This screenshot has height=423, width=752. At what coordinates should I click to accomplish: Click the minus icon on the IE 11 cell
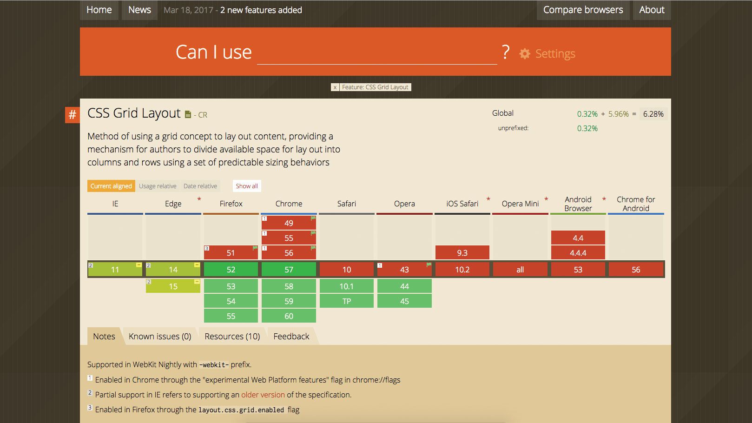click(x=139, y=265)
